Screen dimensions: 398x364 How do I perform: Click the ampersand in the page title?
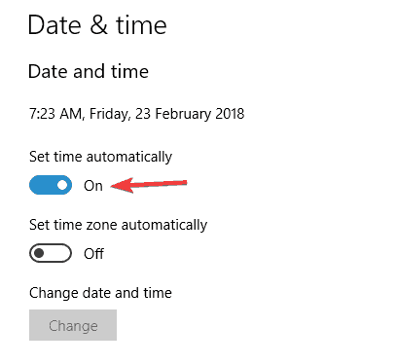coord(98,25)
